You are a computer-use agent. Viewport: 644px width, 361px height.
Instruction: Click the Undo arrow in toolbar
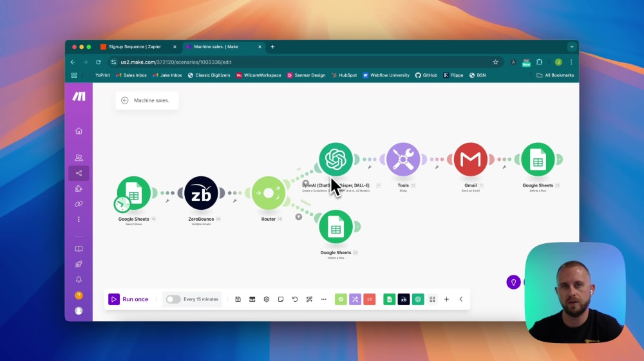(x=295, y=299)
